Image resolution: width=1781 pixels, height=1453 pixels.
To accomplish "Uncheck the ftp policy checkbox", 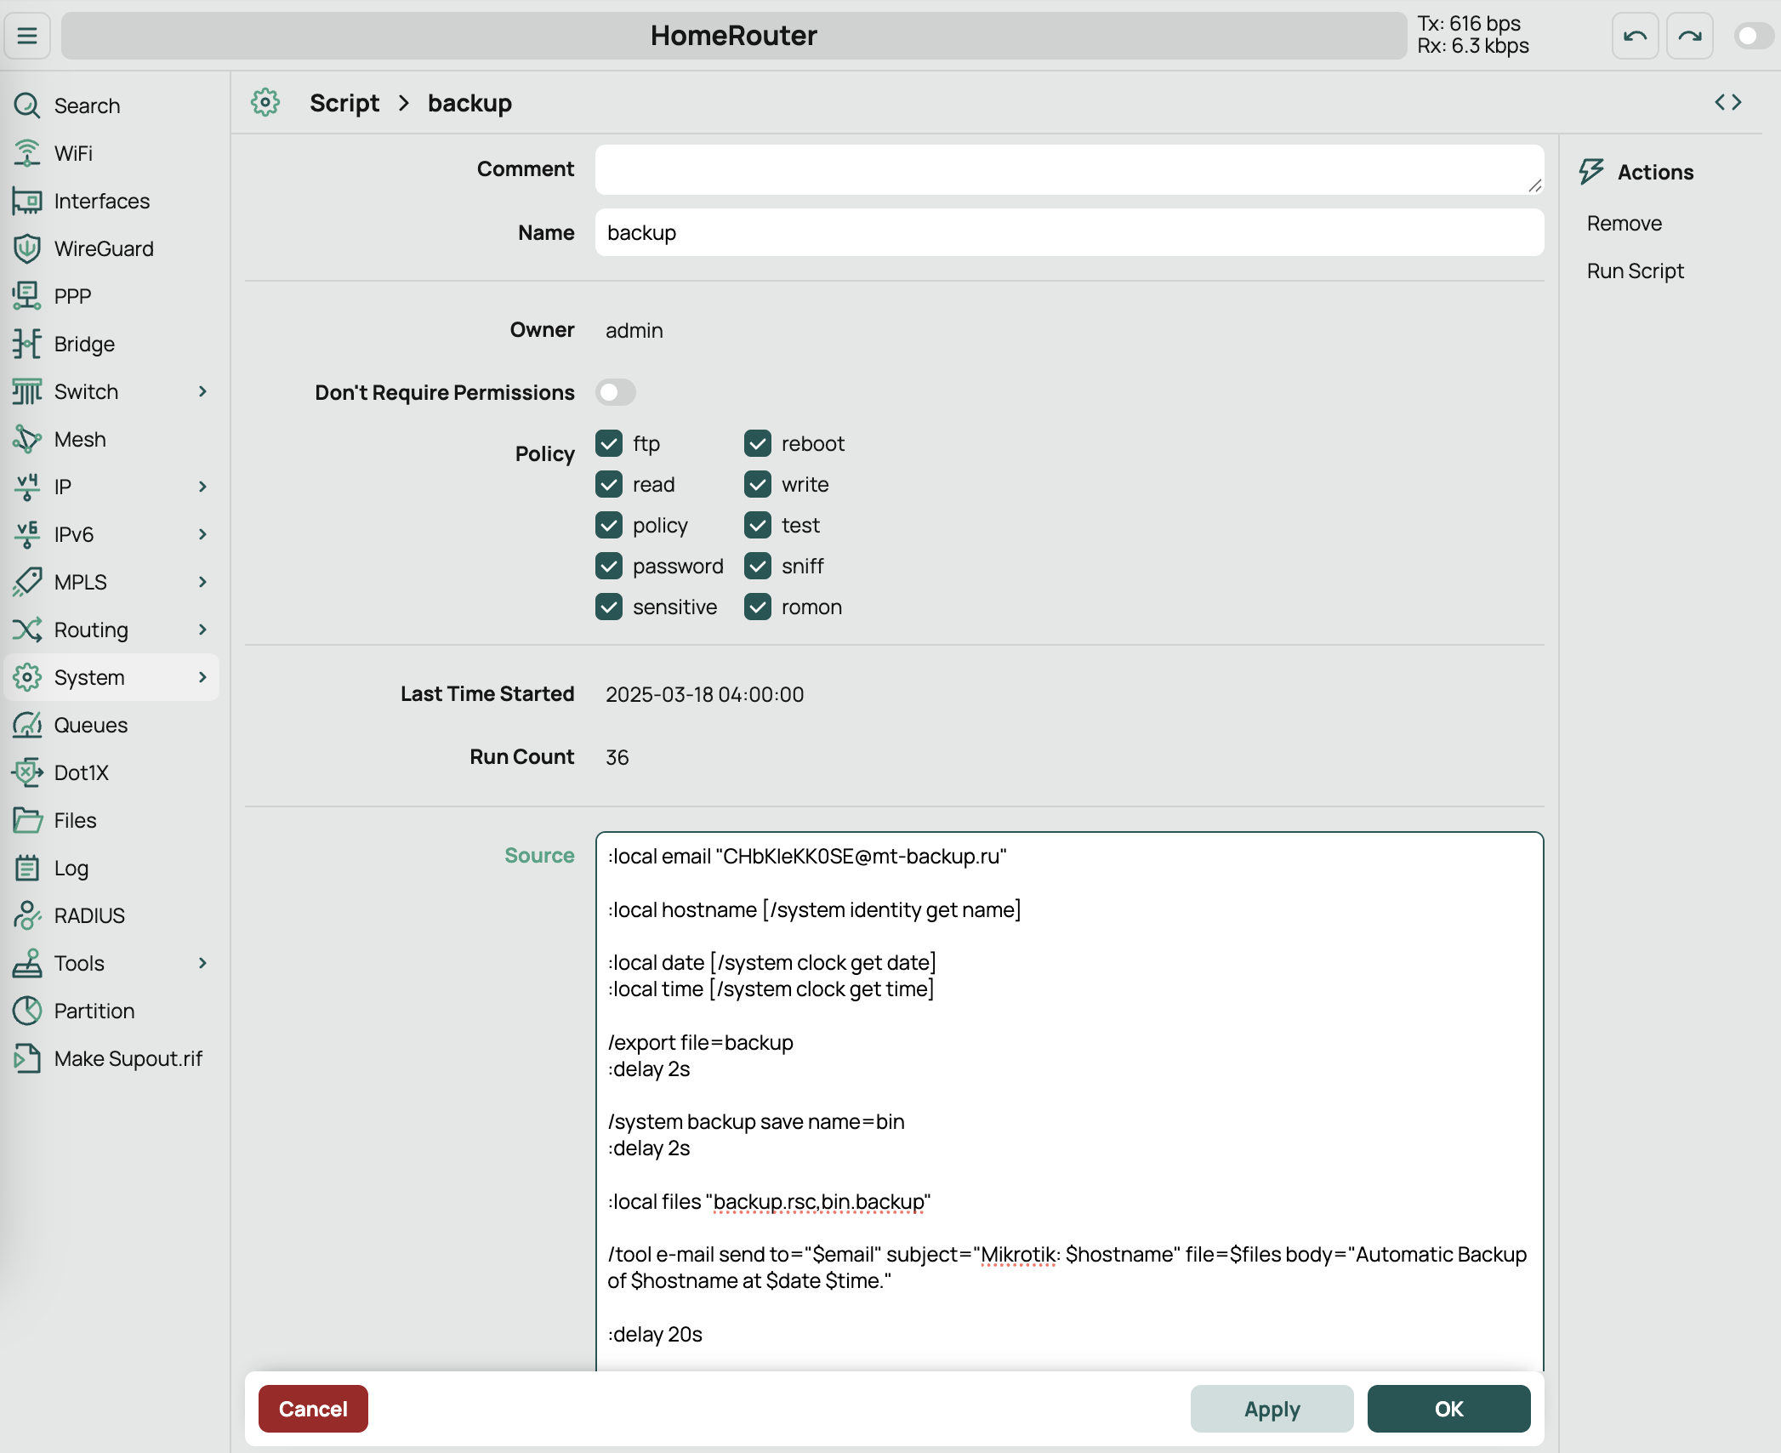I will point(609,443).
